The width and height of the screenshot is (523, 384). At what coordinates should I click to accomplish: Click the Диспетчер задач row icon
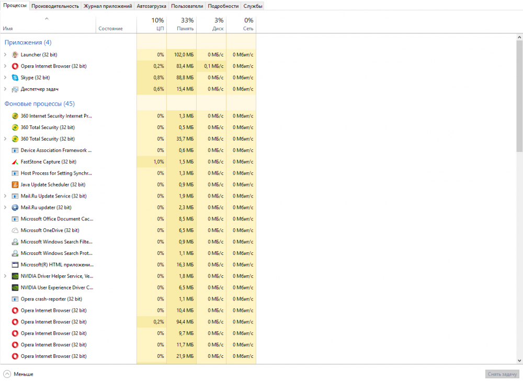pyautogui.click(x=15, y=89)
